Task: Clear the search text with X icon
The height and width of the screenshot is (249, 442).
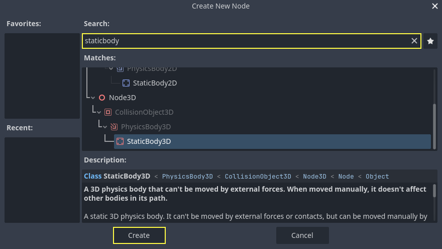Action: (x=414, y=41)
